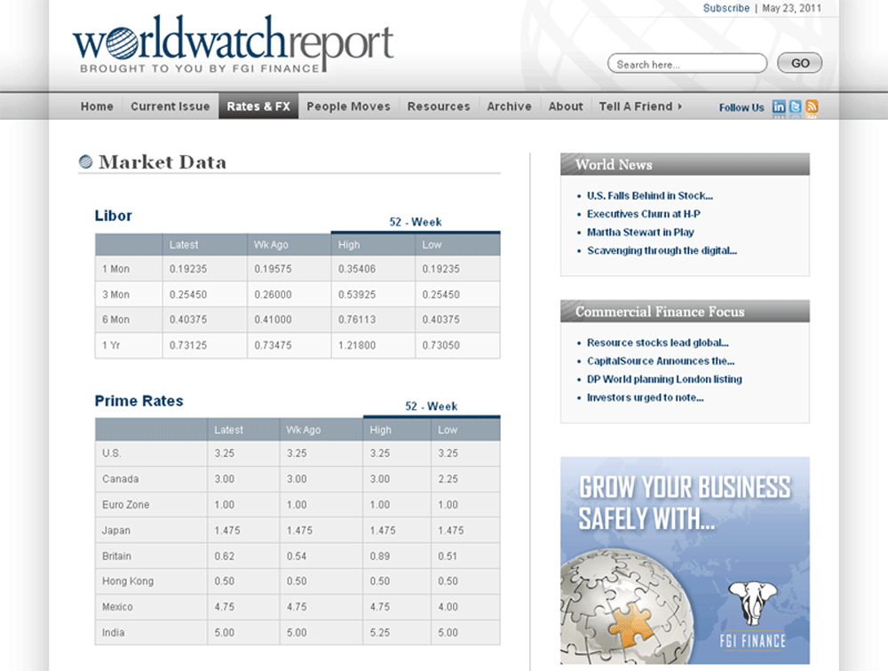Read the Executives Churn at H-P story
This screenshot has height=671, width=888.
644,214
